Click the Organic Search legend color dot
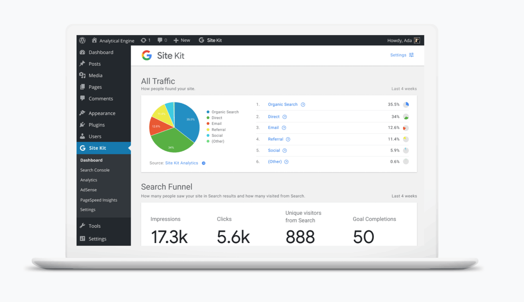Screen dimensions: 524x302 point(208,112)
